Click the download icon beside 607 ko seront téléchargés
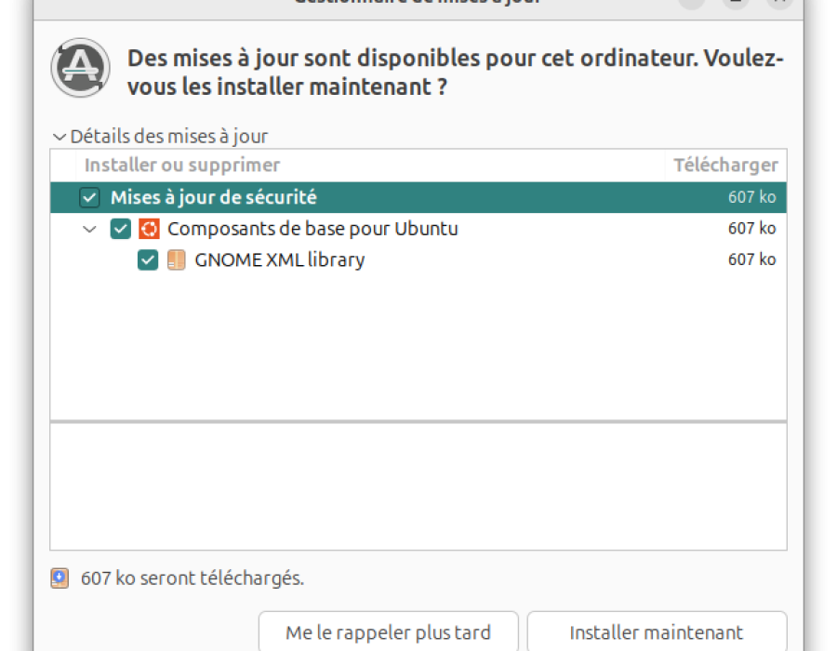This screenshot has height=651, width=837. [x=60, y=578]
